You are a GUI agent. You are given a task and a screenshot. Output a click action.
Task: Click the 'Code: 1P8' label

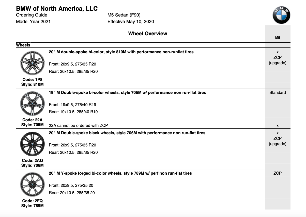pyautogui.click(x=32, y=79)
